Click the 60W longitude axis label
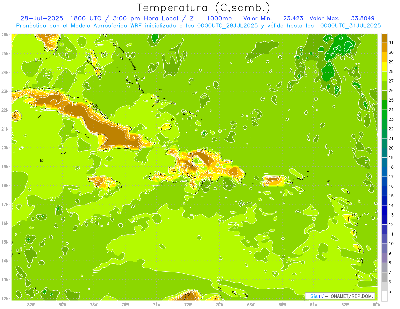This screenshot has height=309, width=400. tap(377, 304)
